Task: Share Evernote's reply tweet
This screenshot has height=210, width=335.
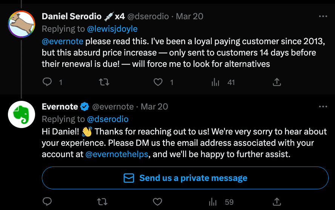Action: [x=277, y=201]
